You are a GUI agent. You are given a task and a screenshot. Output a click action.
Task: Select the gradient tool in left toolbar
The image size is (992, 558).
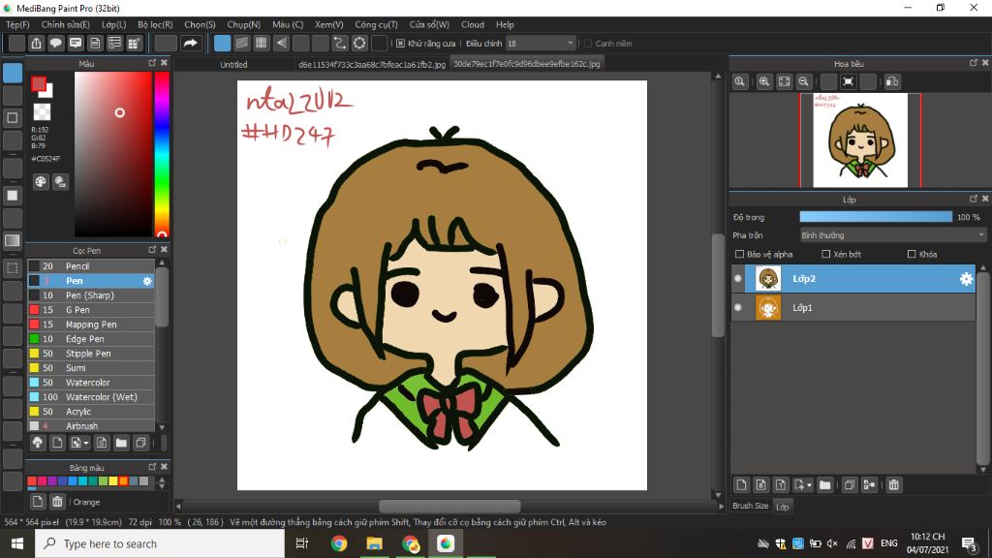click(x=13, y=240)
